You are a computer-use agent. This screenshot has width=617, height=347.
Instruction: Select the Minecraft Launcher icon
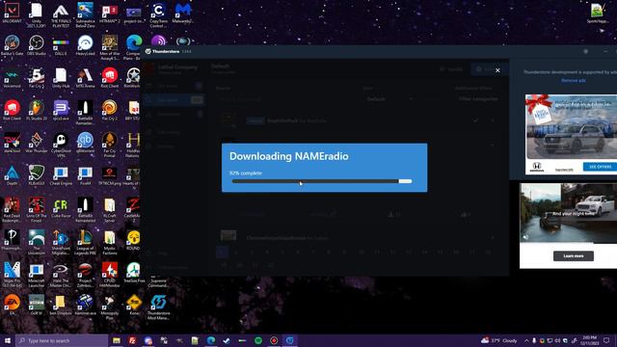37,275
